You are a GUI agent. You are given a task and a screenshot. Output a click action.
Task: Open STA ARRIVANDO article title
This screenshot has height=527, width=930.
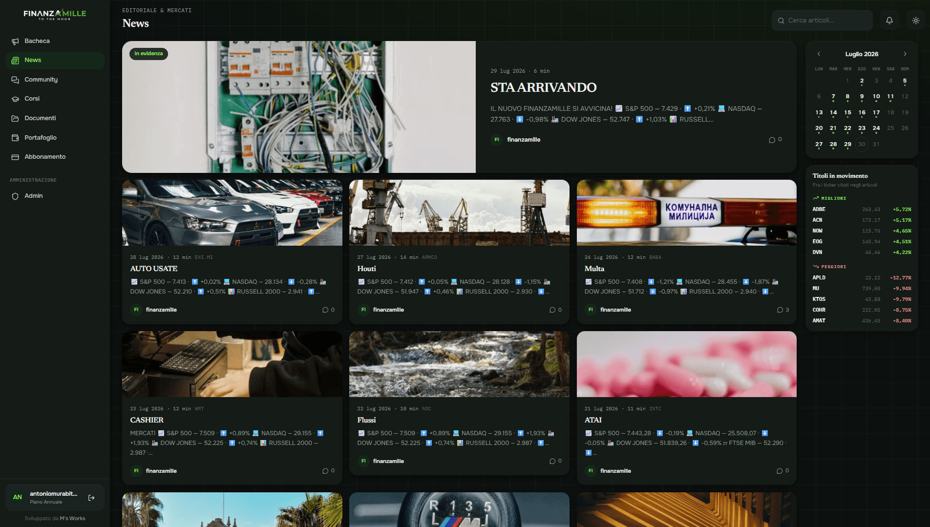[x=543, y=87]
